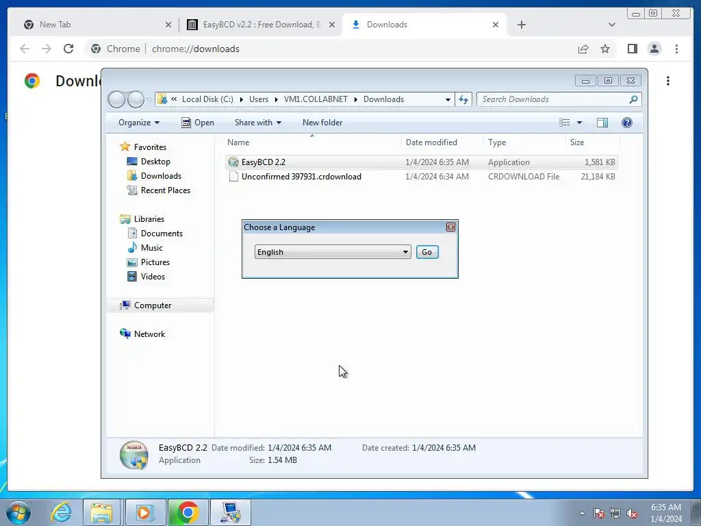The width and height of the screenshot is (701, 526).
Task: Open Windows Start menu
Action: (x=18, y=512)
